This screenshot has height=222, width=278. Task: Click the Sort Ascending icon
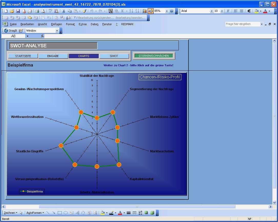[x=131, y=11]
